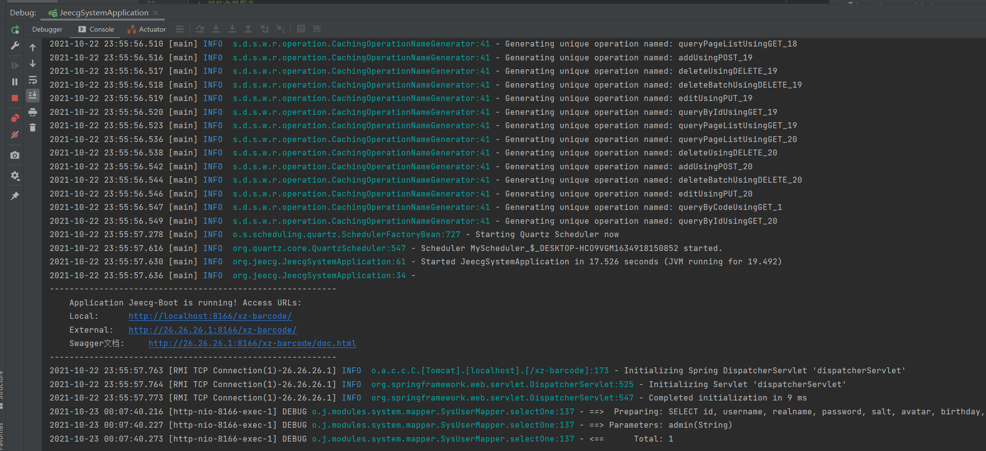The height and width of the screenshot is (451, 986).
Task: Click 'Completed initialization in 9 ms' log line
Action: (x=428, y=398)
